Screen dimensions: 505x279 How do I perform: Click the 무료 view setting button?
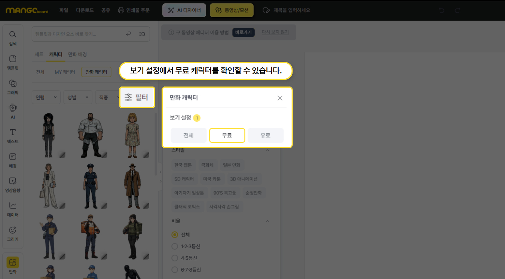(227, 135)
